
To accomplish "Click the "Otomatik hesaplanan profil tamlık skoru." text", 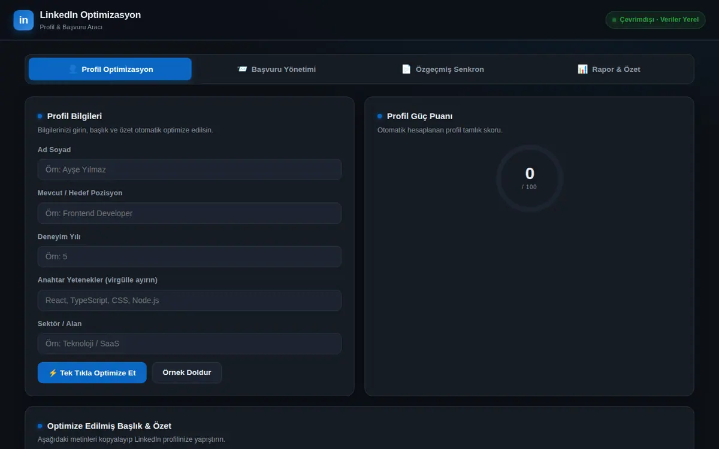I will pyautogui.click(x=440, y=130).
